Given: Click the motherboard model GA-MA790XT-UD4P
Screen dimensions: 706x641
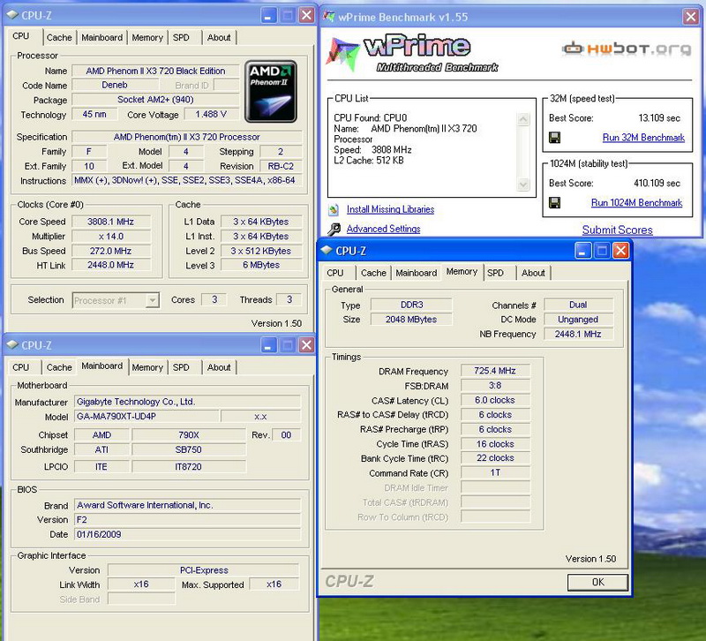Looking at the screenshot, I should pyautogui.click(x=146, y=416).
